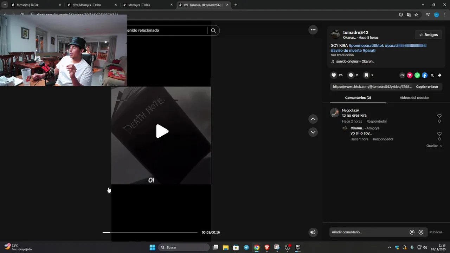Click Publicar to post comment
Viewport: 450px width, 253px height.
(x=436, y=232)
